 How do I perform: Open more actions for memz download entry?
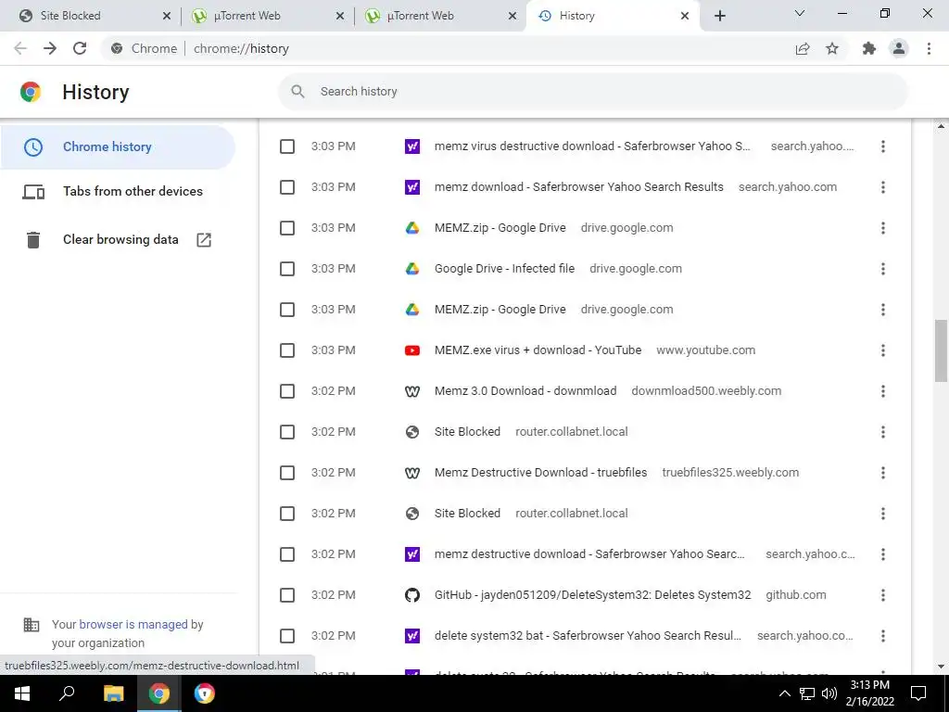click(883, 187)
